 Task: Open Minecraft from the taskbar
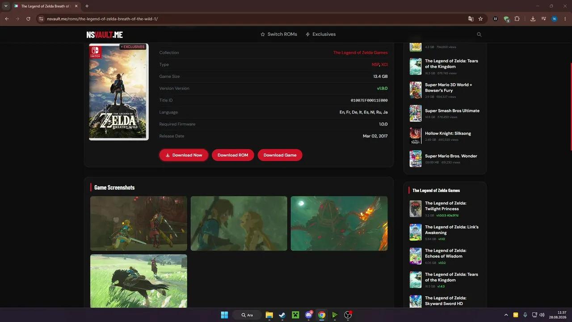295,315
